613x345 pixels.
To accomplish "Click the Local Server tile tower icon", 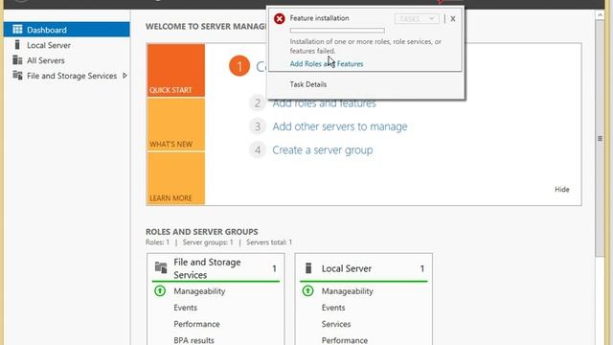I will (x=308, y=268).
